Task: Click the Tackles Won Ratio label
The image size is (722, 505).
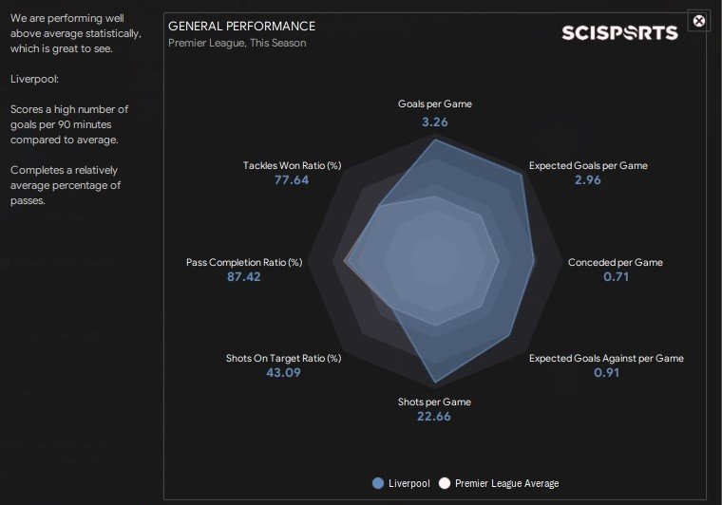Action: click(292, 165)
